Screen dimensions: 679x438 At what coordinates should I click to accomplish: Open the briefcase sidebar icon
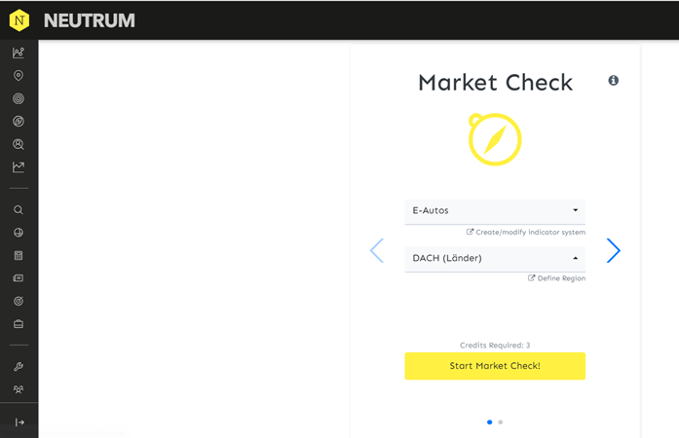click(x=19, y=324)
